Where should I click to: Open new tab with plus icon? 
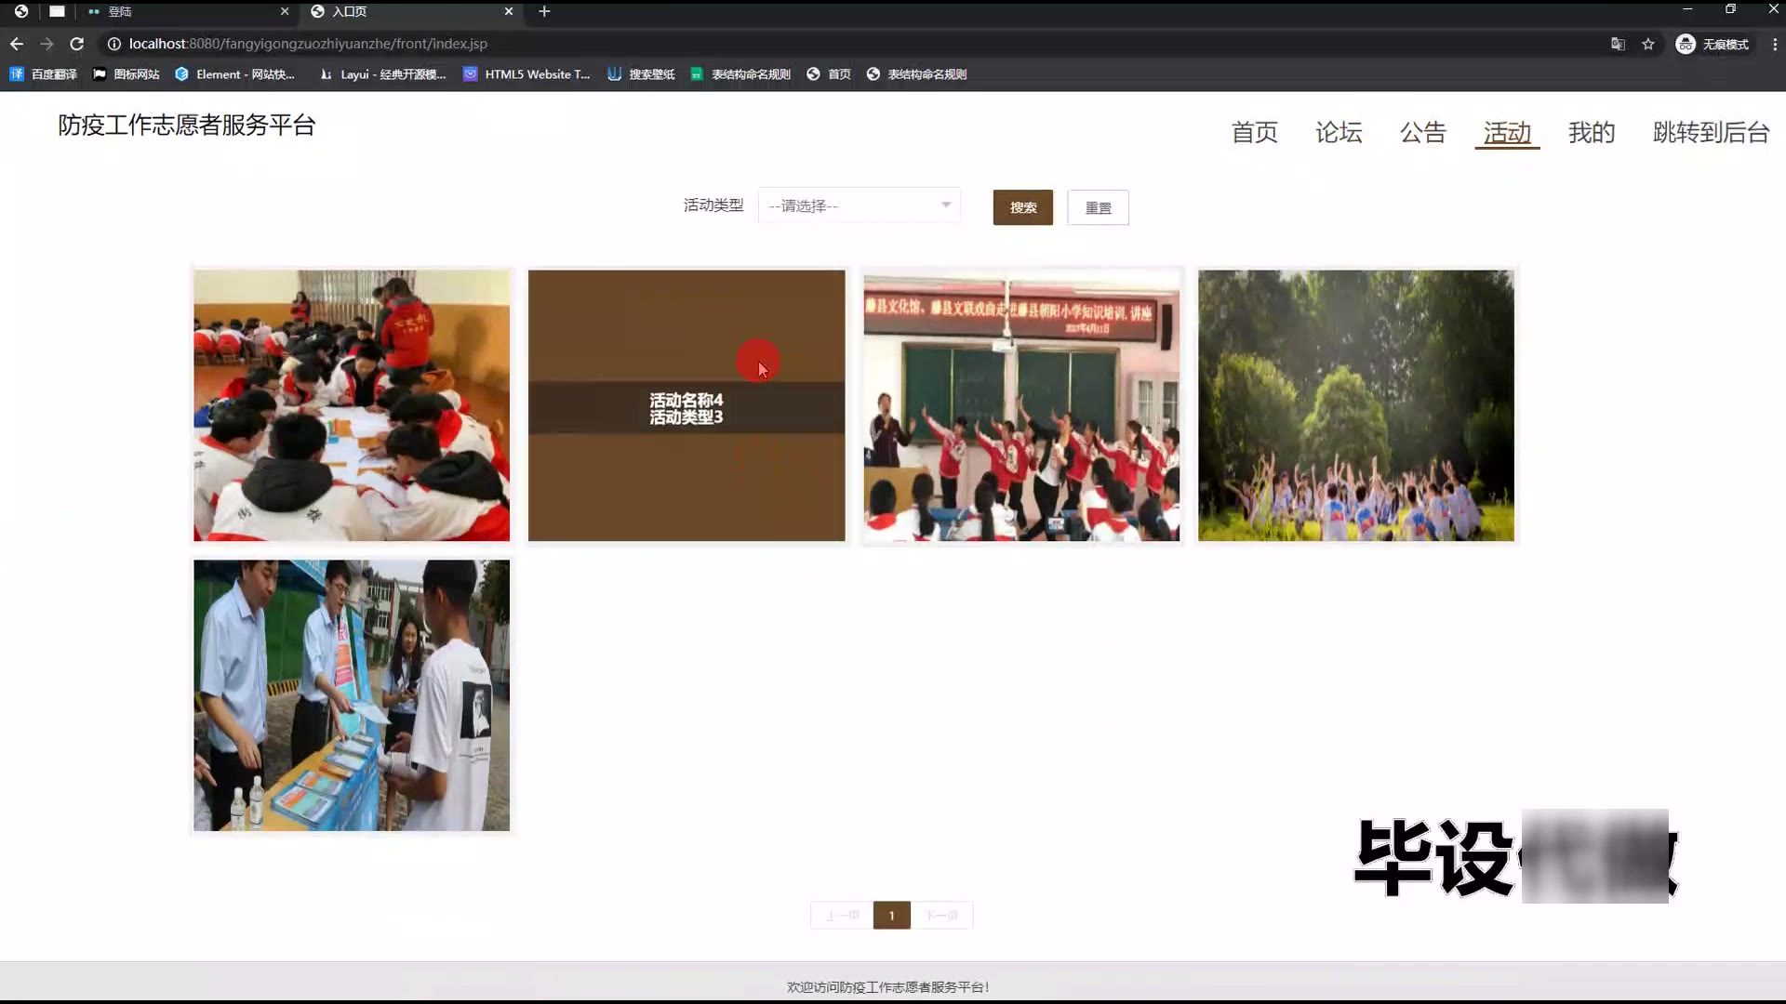[544, 11]
